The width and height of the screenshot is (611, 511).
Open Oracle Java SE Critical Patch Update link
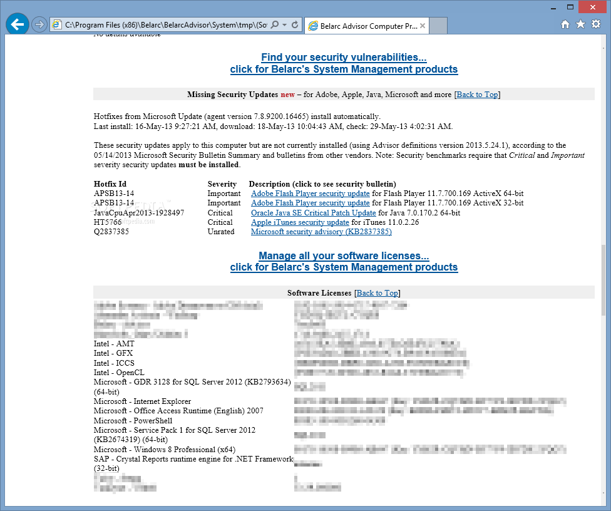click(313, 213)
